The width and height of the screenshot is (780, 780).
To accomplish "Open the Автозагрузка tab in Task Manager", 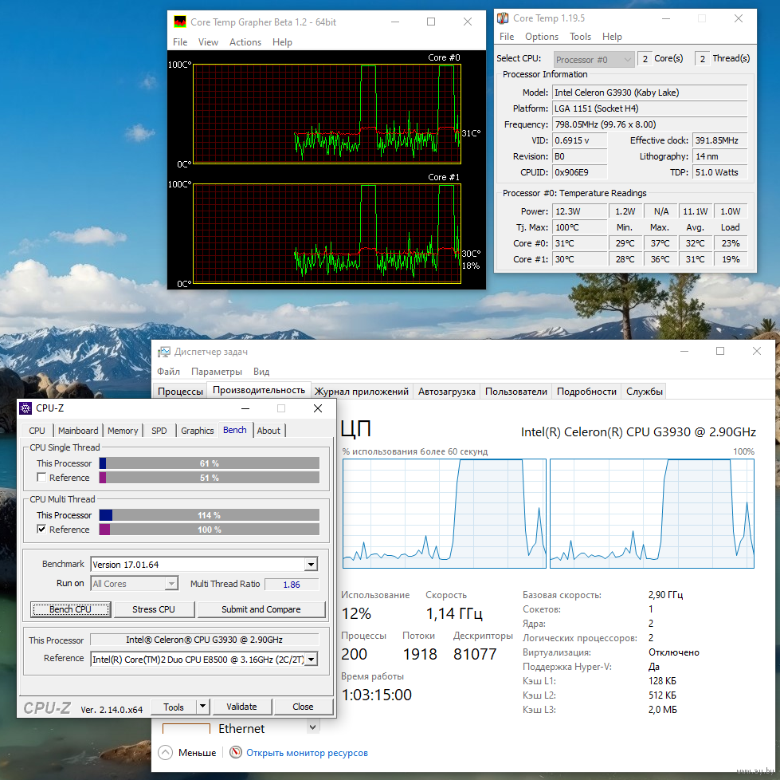I will (x=446, y=392).
